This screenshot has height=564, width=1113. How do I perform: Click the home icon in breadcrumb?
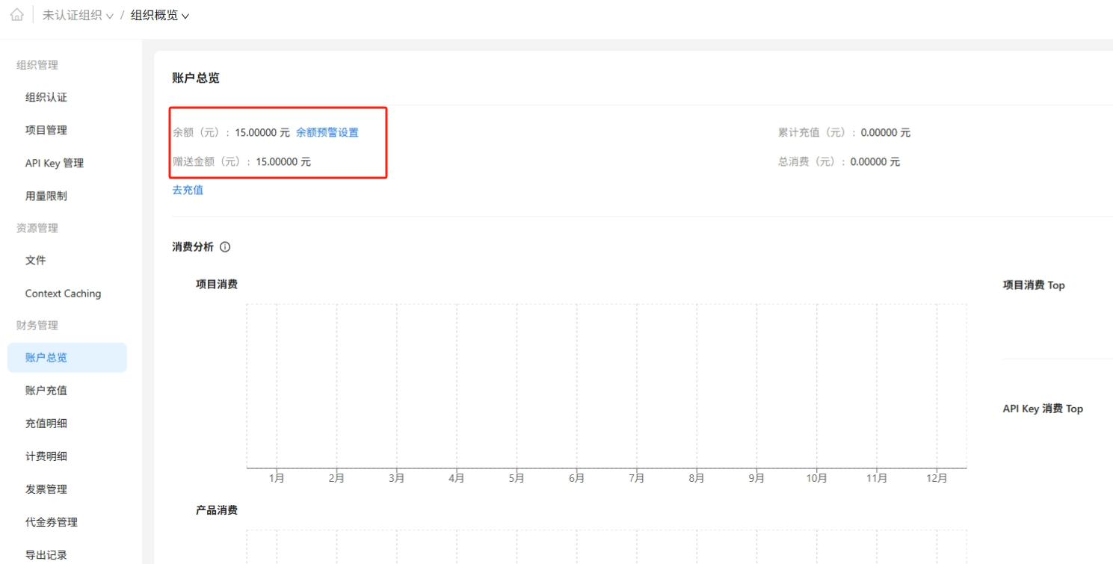coord(16,15)
